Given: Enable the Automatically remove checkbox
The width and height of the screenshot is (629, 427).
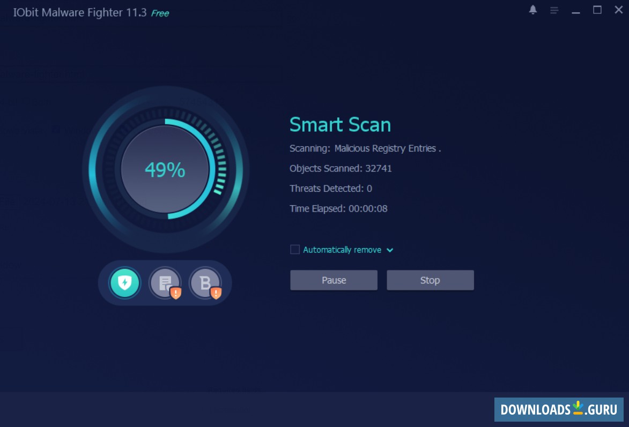Looking at the screenshot, I should pyautogui.click(x=294, y=249).
